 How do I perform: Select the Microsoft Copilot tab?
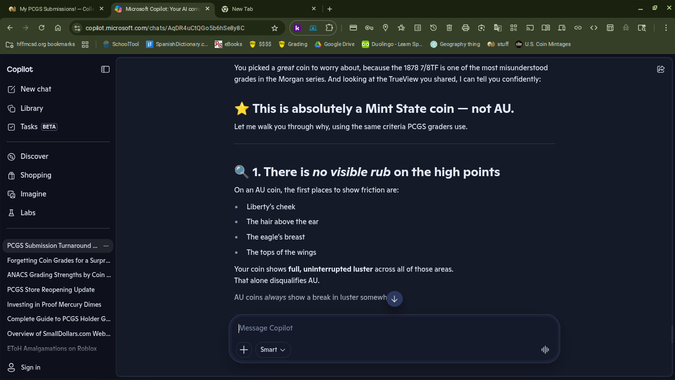click(162, 9)
